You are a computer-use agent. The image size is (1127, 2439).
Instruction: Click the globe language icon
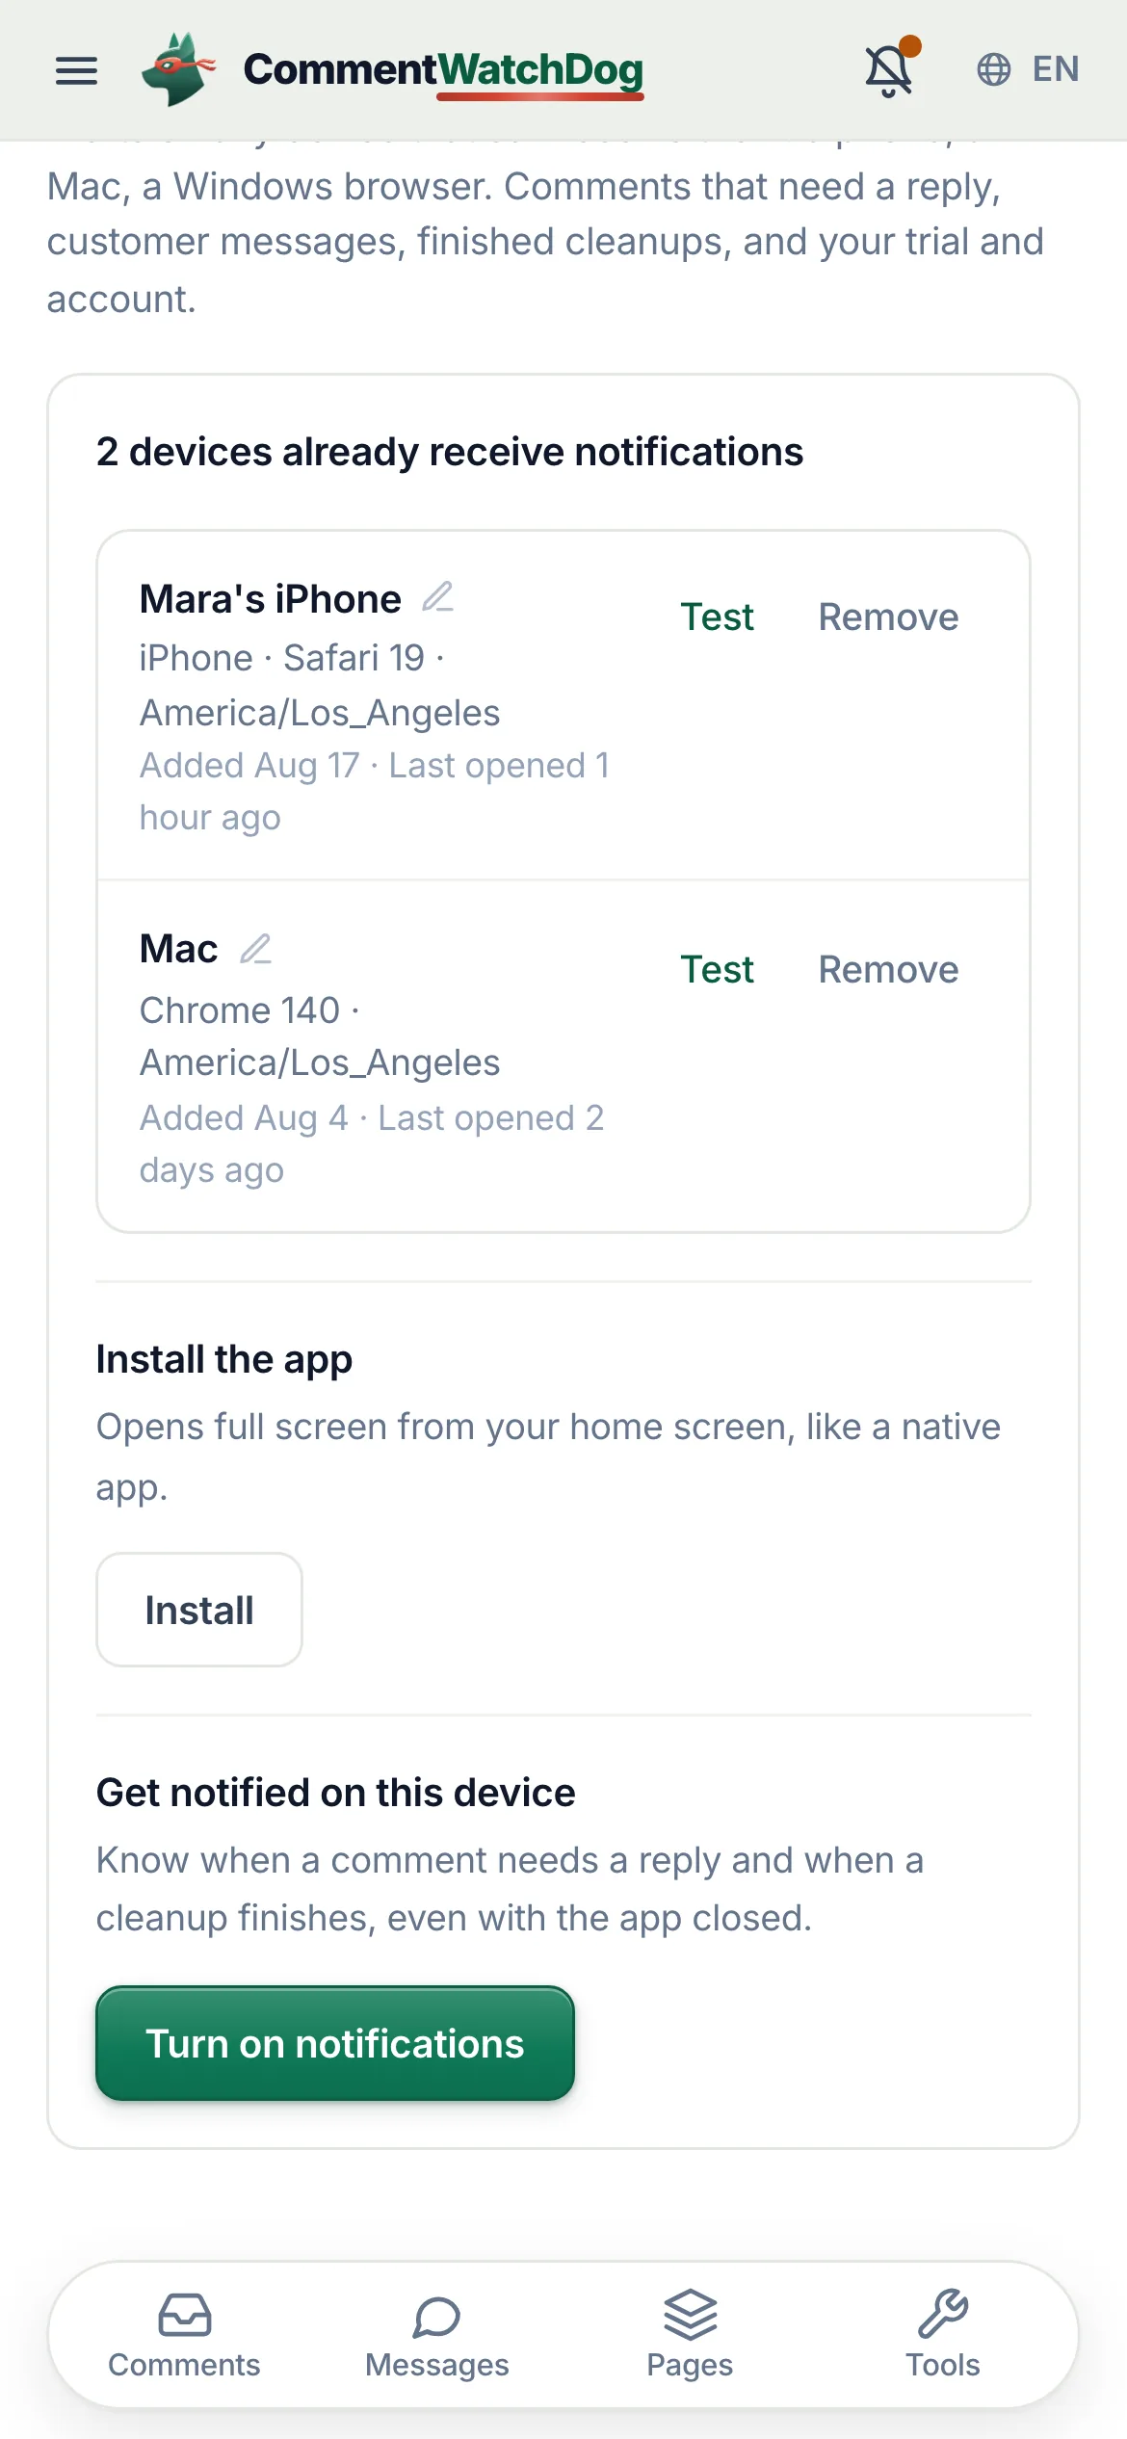pos(993,69)
